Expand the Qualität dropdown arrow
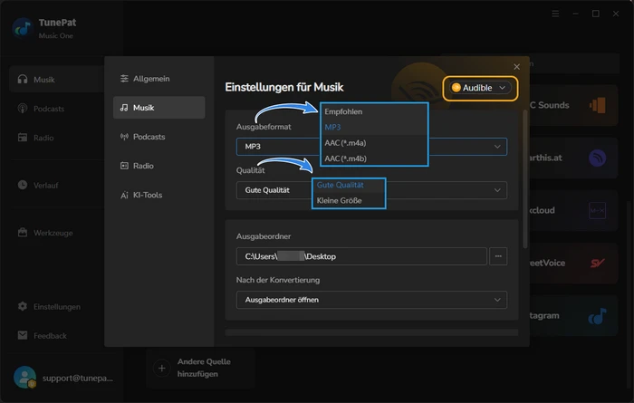This screenshot has height=403, width=634. [497, 190]
